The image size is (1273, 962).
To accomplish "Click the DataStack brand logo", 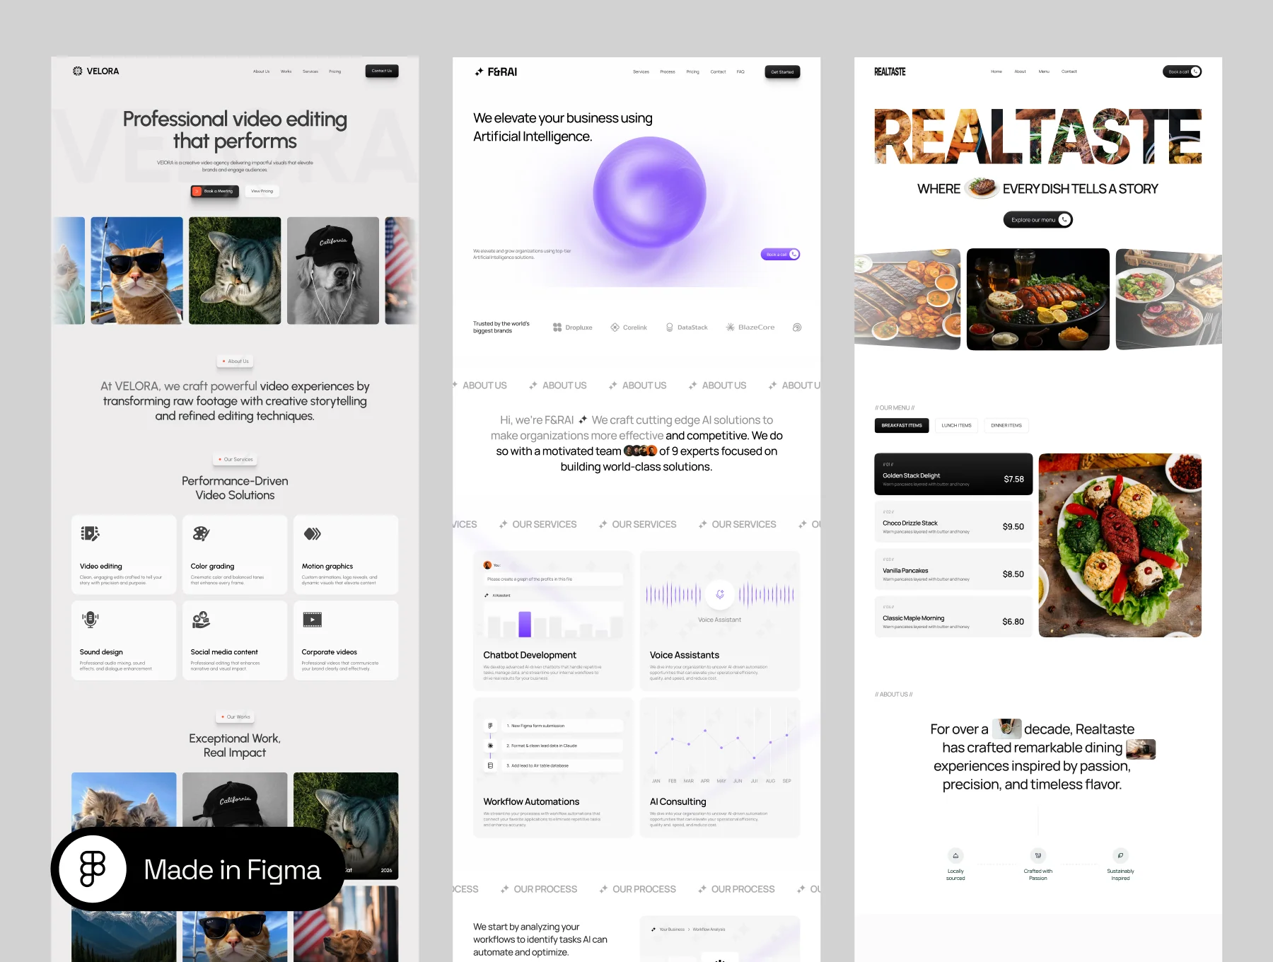I will [x=687, y=328].
